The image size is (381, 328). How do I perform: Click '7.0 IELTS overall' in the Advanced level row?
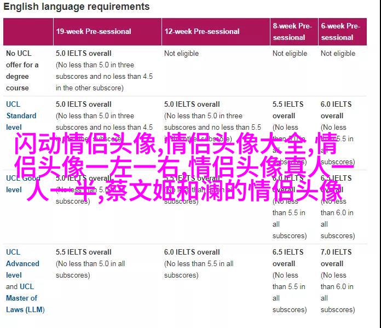click(x=336, y=258)
